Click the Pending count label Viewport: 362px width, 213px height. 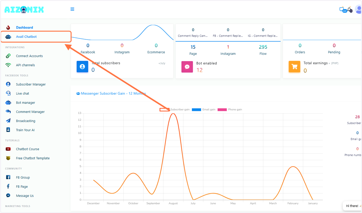[334, 52]
